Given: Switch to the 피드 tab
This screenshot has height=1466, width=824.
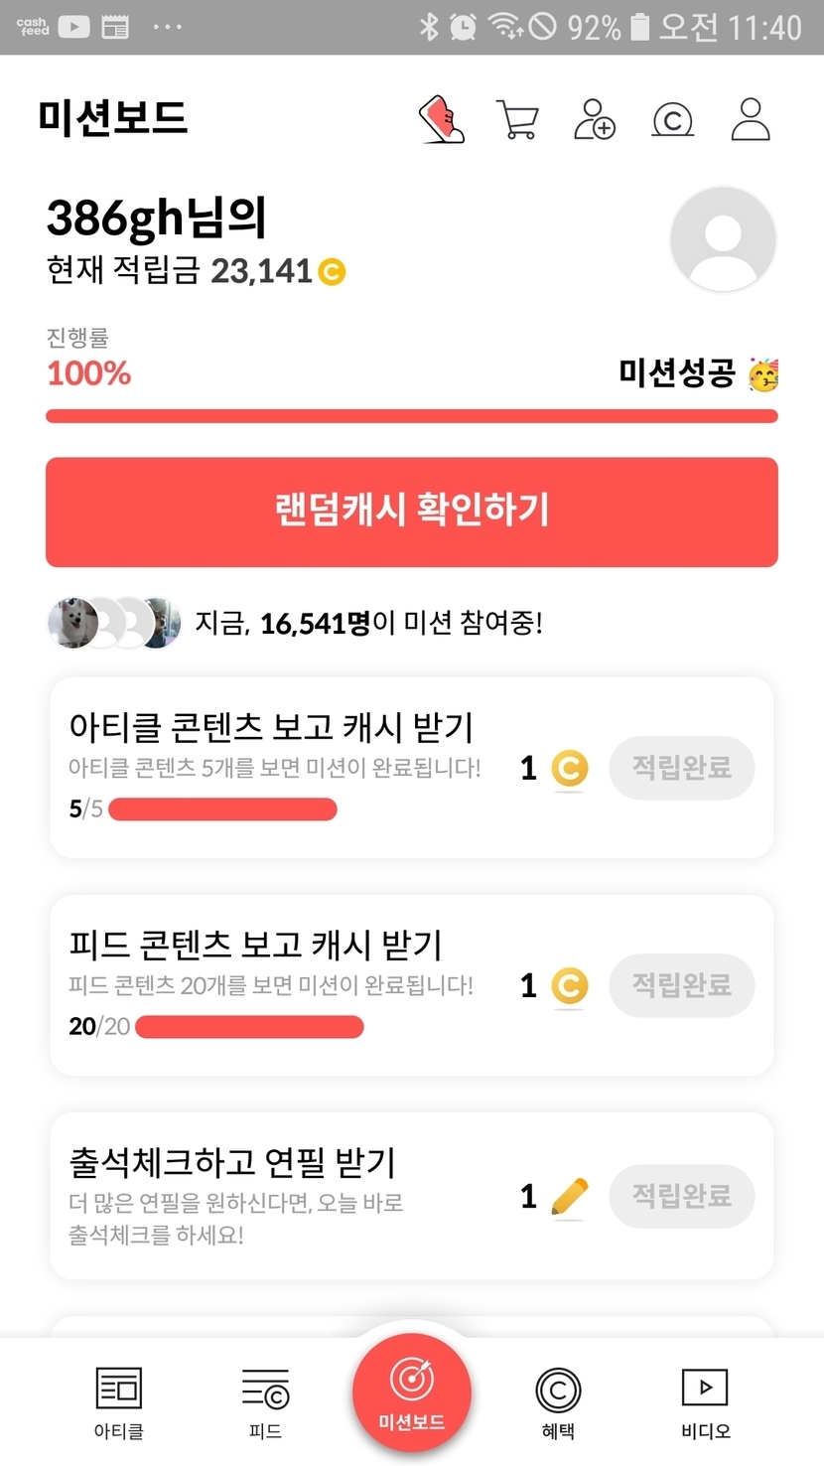Looking at the screenshot, I should 265,1401.
